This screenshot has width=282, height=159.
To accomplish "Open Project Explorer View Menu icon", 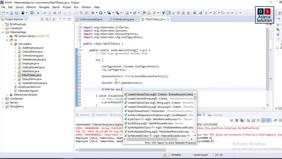I will [60, 19].
